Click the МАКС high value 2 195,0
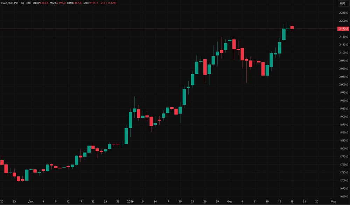This screenshot has height=205, width=350. (61, 3)
